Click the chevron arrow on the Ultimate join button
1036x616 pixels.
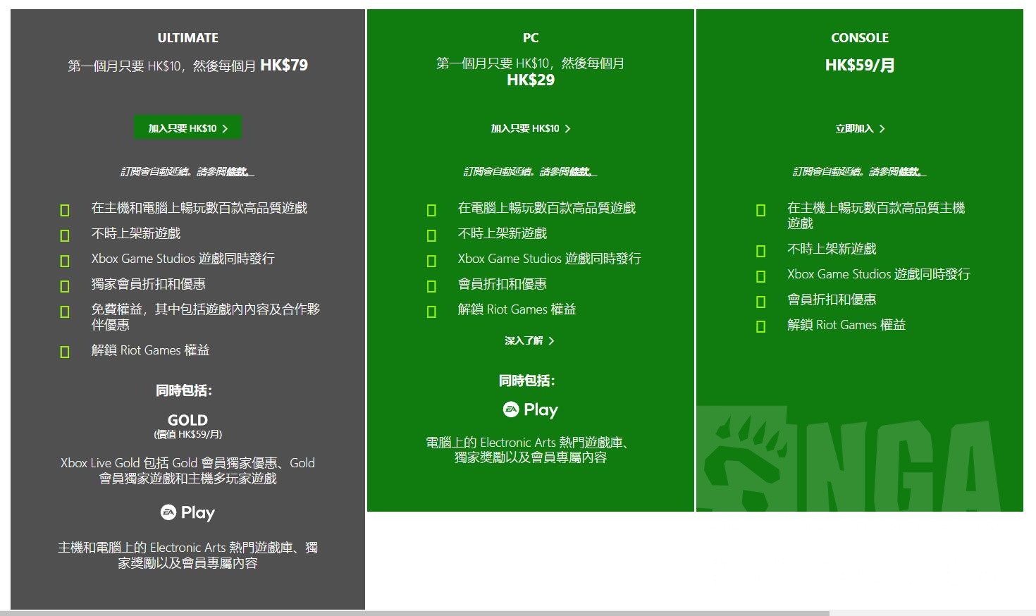pos(225,128)
